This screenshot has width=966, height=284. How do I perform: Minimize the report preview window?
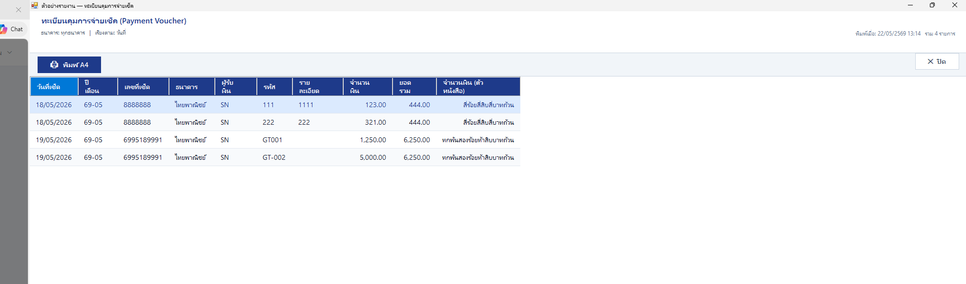point(910,5)
